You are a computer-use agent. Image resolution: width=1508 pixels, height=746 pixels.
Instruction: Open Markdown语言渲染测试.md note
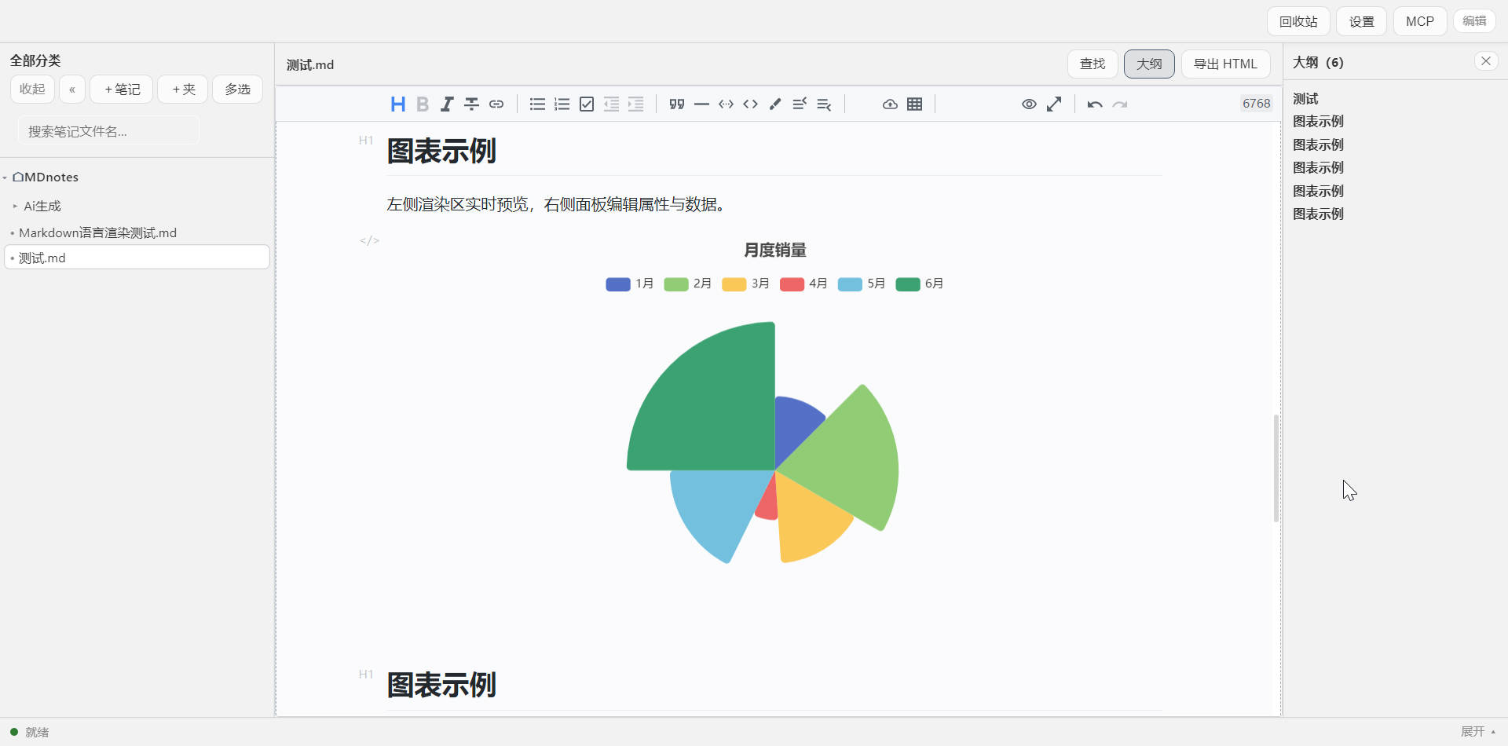click(97, 232)
